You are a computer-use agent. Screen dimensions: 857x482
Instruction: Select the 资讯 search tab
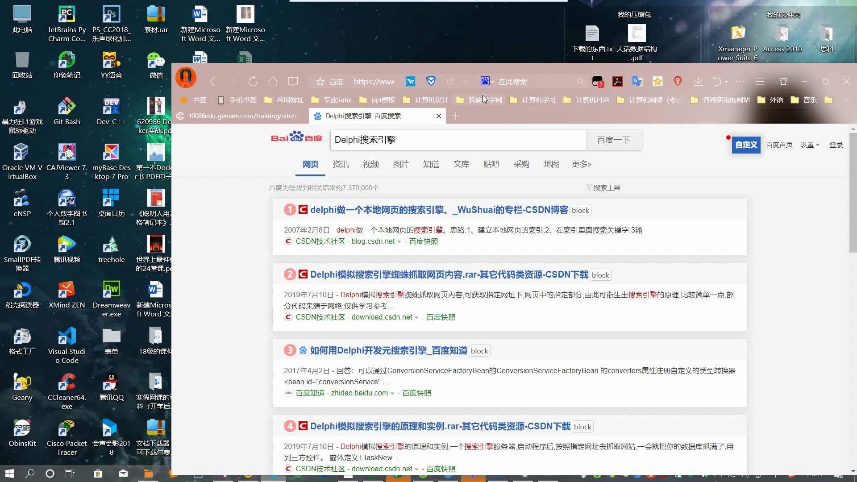[x=341, y=164]
